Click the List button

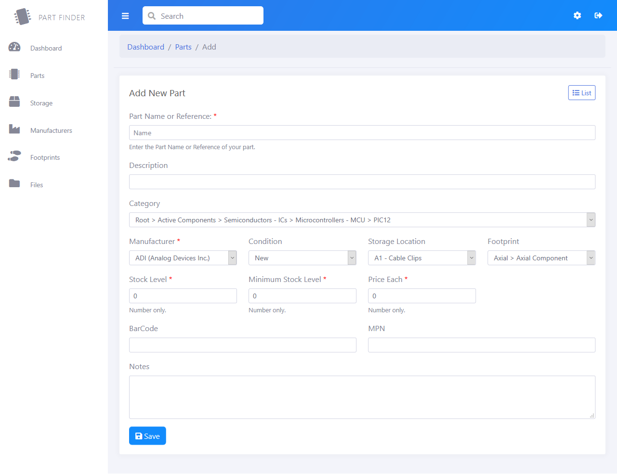pyautogui.click(x=581, y=93)
